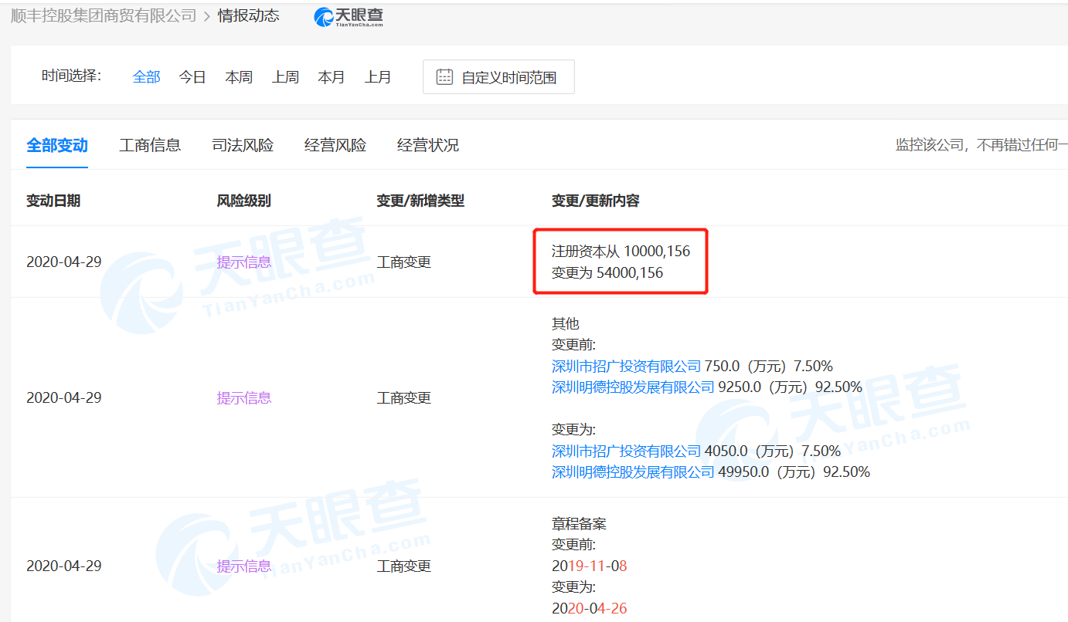View the 经营状况 tab
This screenshot has width=1068, height=622.
[x=428, y=145]
